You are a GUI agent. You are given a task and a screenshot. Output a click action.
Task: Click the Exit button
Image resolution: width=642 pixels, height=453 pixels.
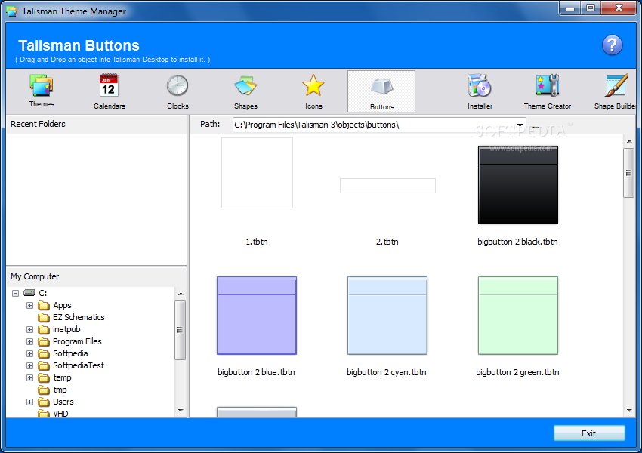(x=589, y=433)
